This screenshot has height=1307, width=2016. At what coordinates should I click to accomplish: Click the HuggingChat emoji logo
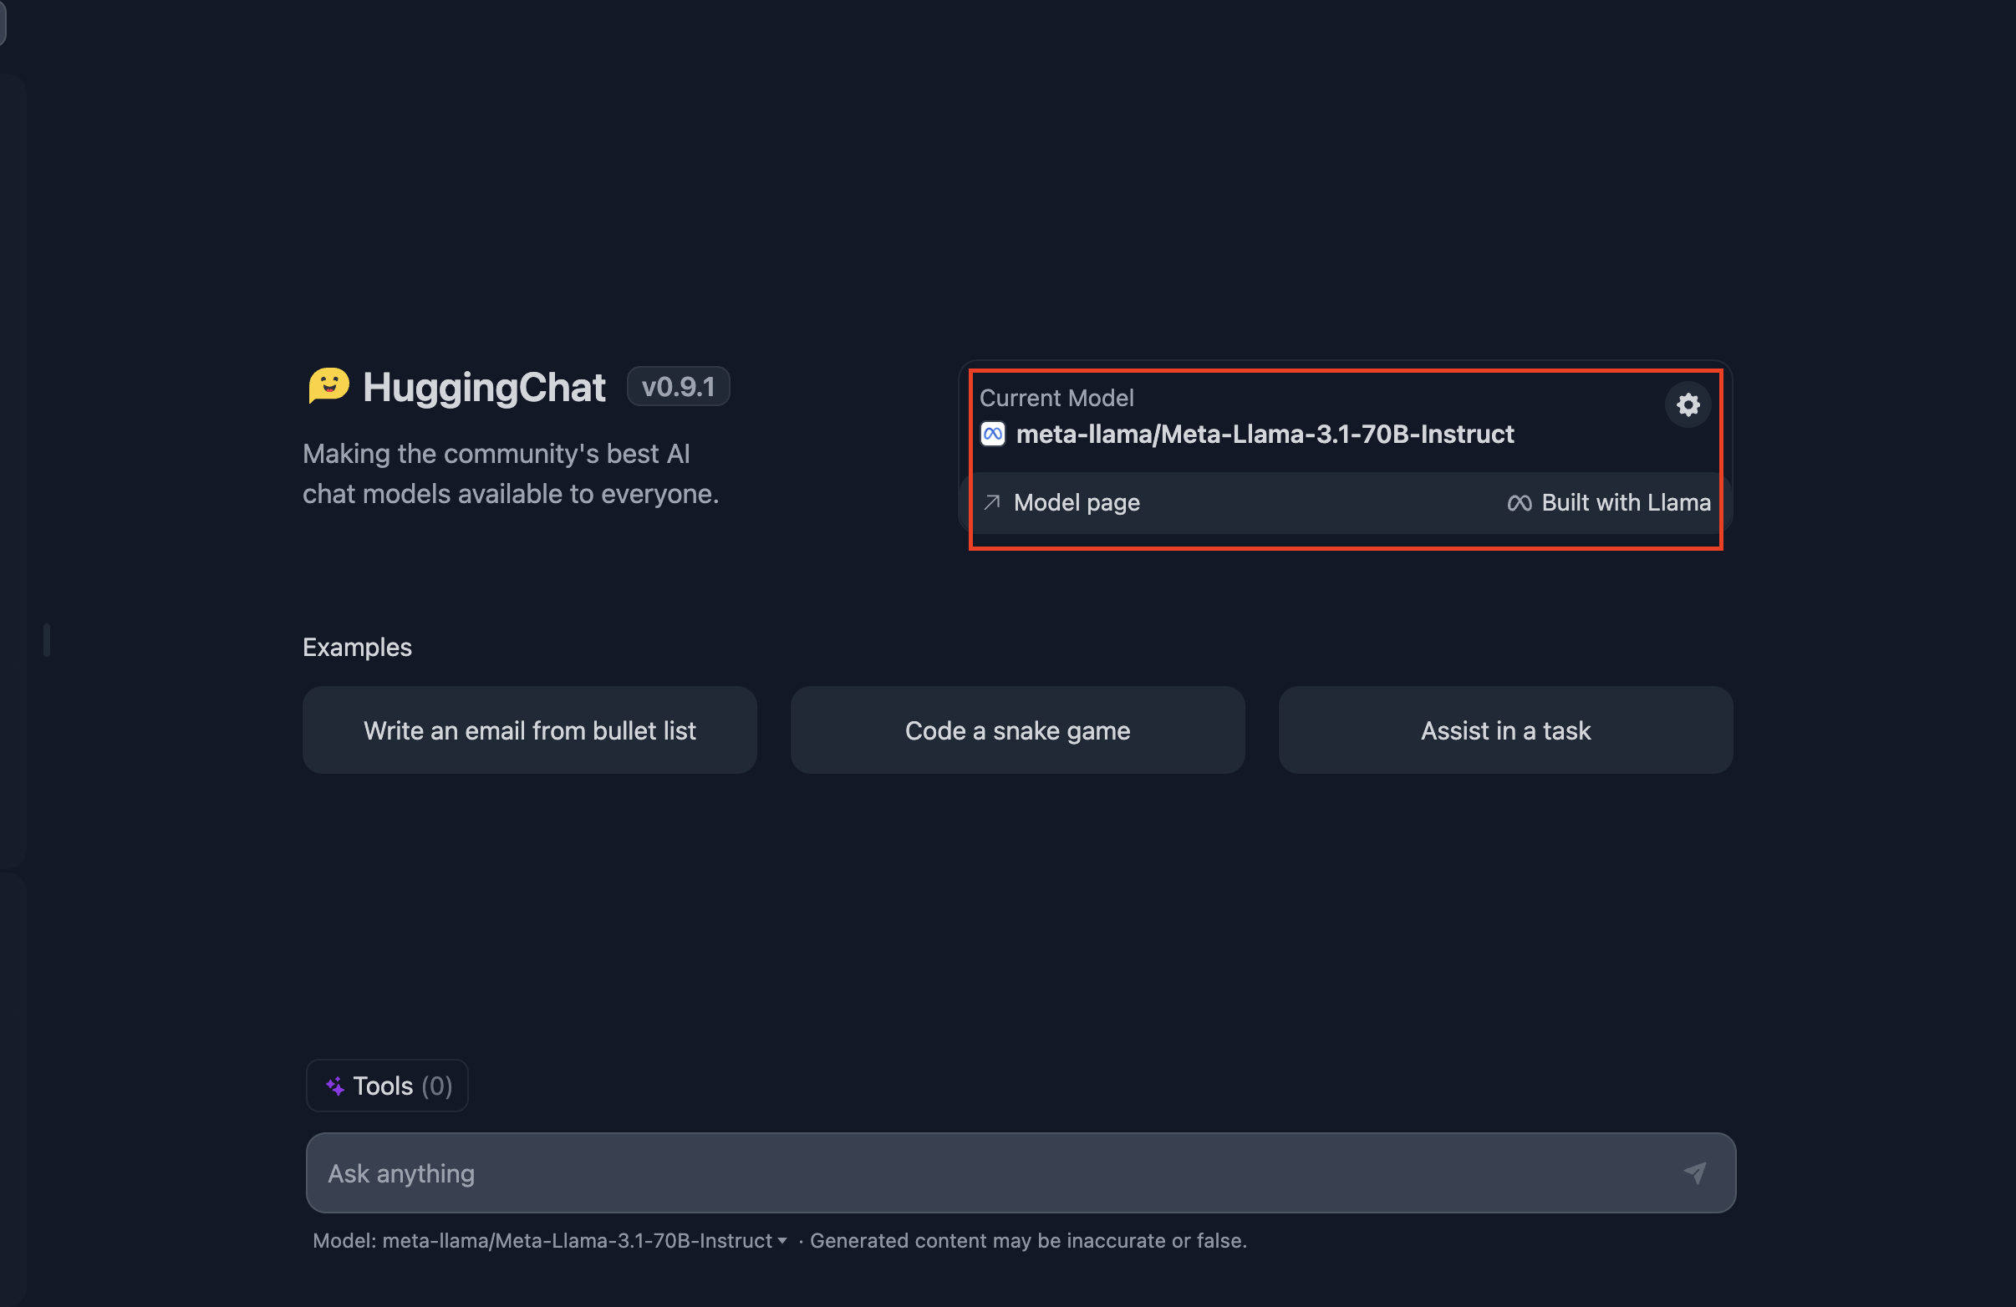(328, 386)
